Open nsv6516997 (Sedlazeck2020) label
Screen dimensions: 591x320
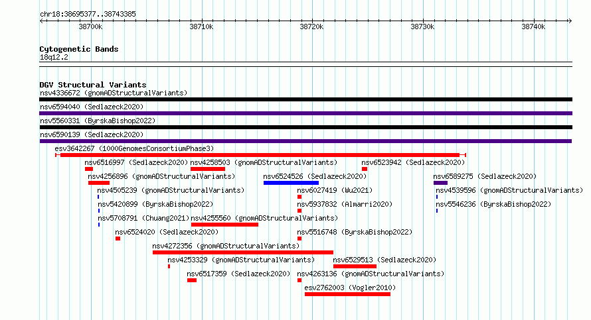pyautogui.click(x=136, y=162)
